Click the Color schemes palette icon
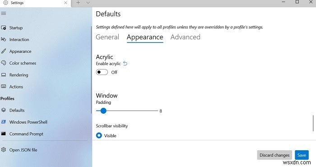The height and width of the screenshot is (167, 316). pos(4,63)
